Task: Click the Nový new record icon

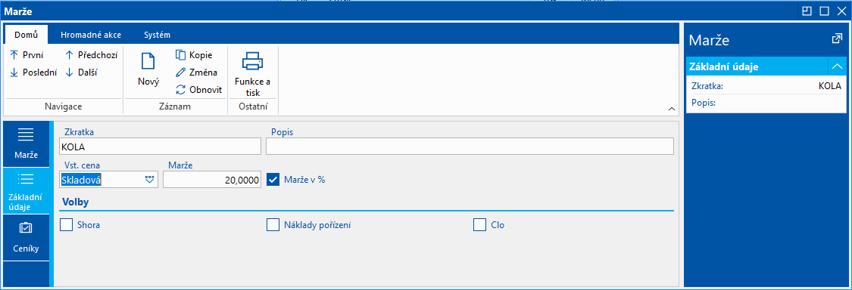Action: pos(148,62)
